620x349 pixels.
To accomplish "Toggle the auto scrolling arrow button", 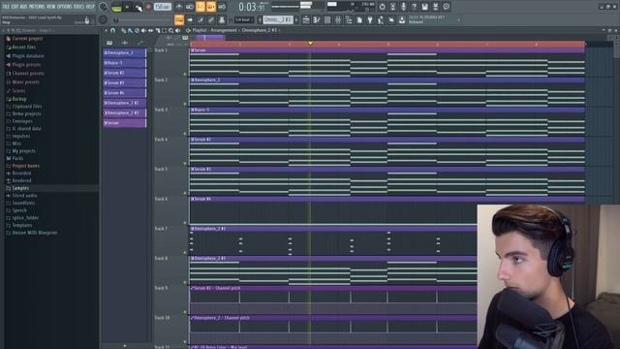I will pos(190,19).
